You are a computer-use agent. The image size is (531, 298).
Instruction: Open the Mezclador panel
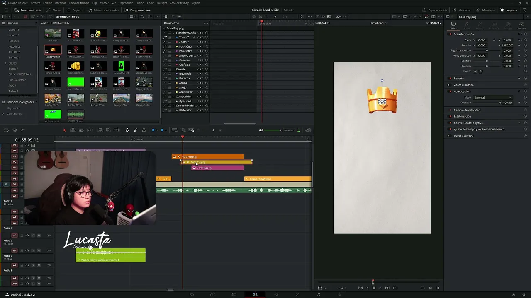pos(462,10)
